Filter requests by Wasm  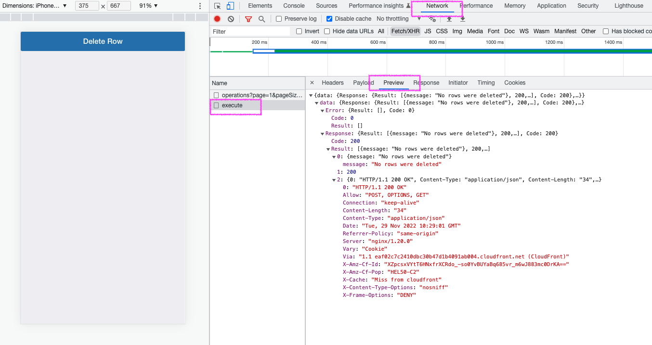tap(541, 31)
